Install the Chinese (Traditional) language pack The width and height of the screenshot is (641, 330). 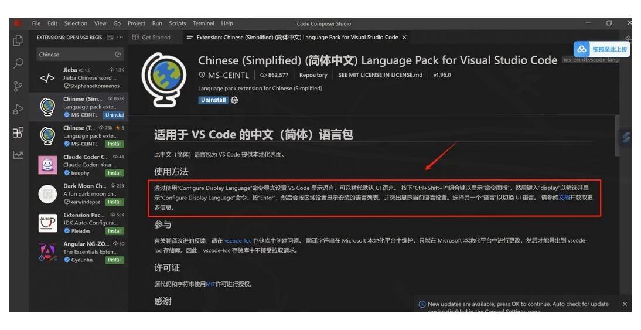pos(114,144)
